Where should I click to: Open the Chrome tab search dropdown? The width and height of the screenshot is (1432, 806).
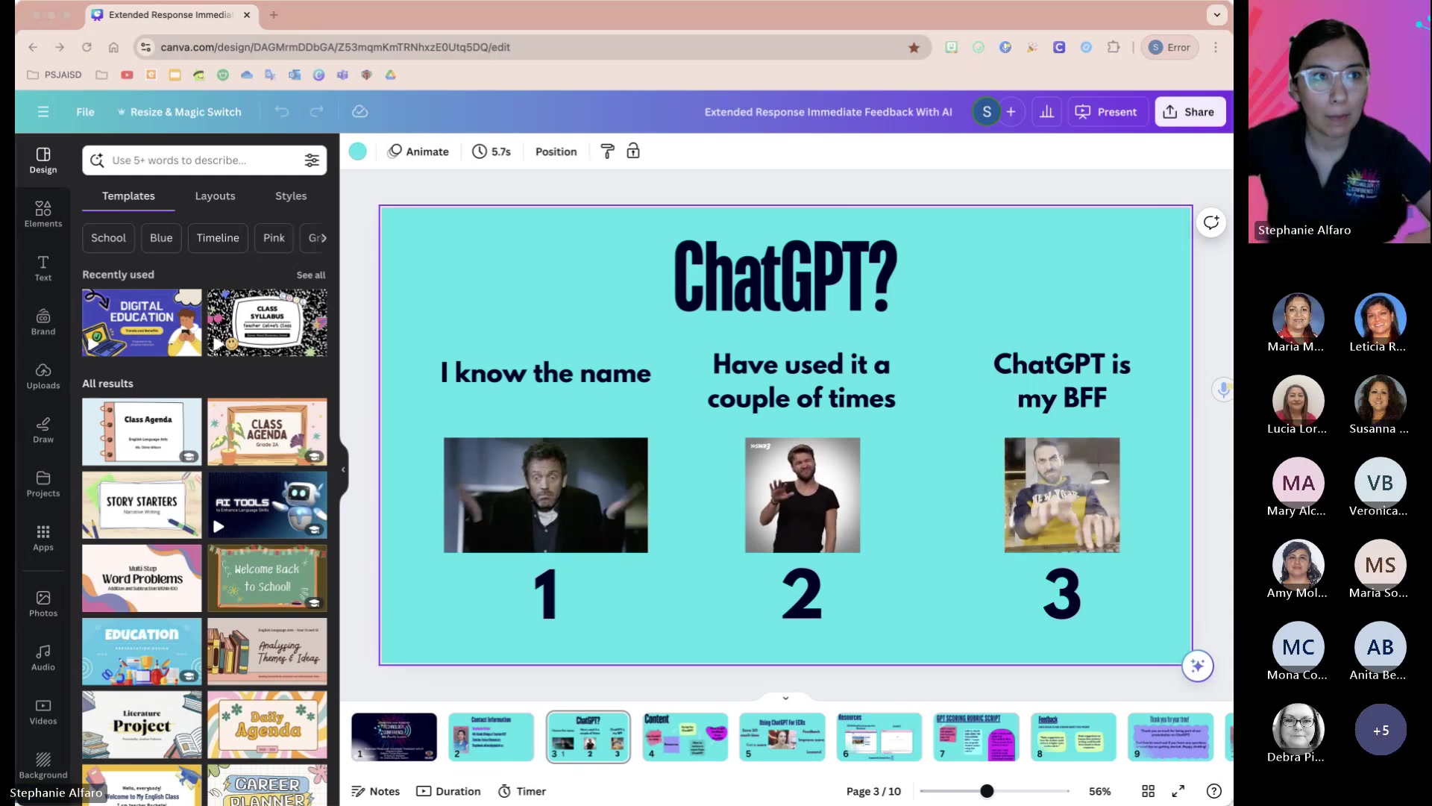click(x=1217, y=14)
